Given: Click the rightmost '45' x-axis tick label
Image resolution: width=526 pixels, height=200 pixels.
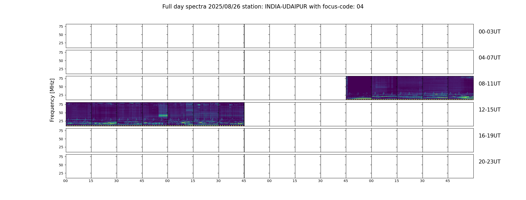Looking at the screenshot, I should [448, 181].
